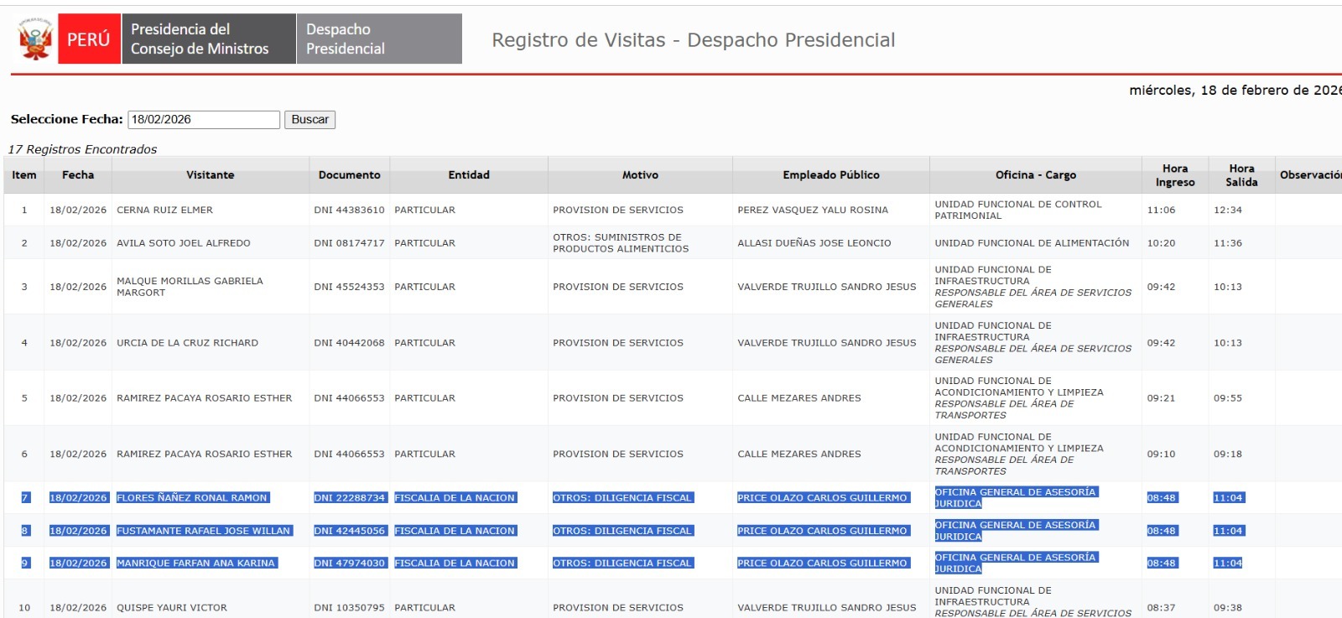Image resolution: width=1342 pixels, height=618 pixels.
Task: Open Despacho Presidencial header block
Action: point(379,39)
